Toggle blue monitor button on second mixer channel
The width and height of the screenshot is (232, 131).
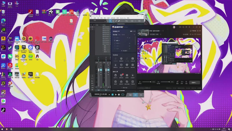[108, 70]
